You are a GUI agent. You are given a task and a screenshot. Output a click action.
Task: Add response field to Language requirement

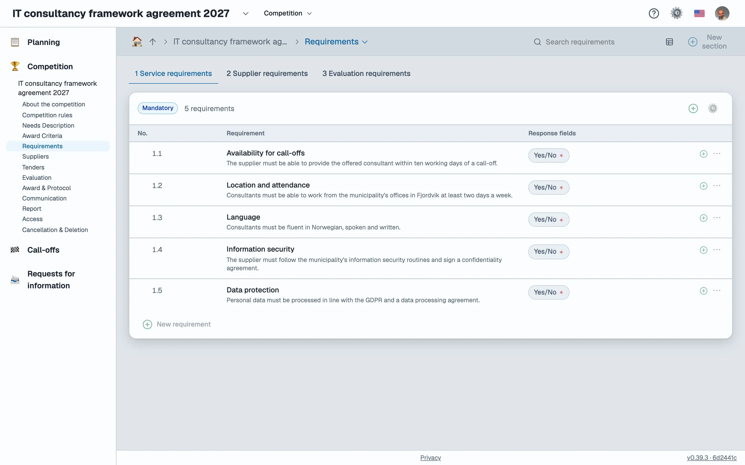click(703, 218)
